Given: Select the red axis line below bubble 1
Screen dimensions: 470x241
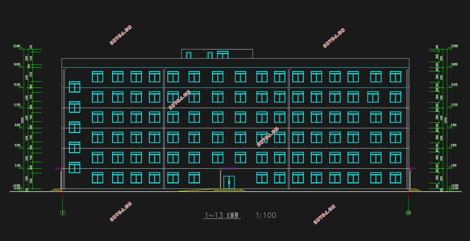Looking at the screenshot, I should tap(62, 194).
